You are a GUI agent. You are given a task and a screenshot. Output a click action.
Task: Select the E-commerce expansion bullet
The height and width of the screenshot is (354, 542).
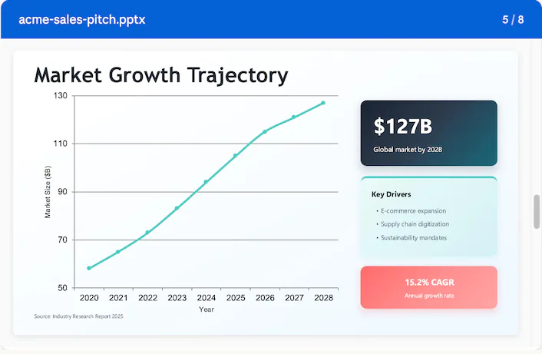[413, 210]
